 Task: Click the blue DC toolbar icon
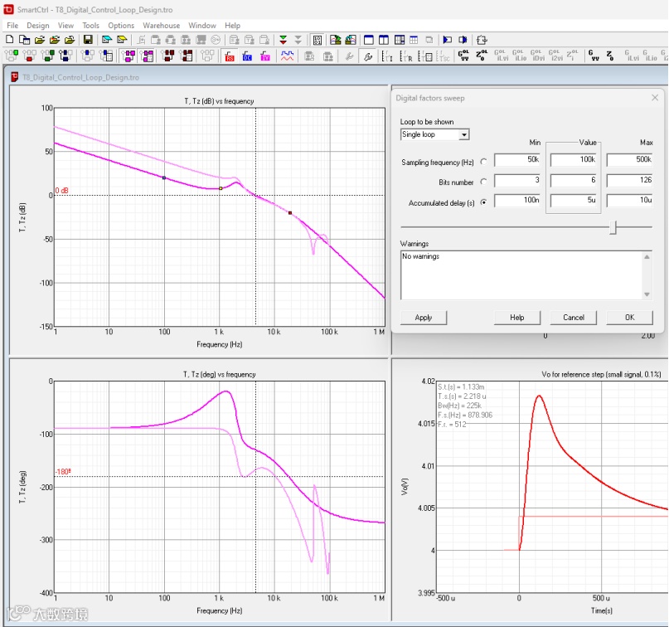tap(247, 56)
